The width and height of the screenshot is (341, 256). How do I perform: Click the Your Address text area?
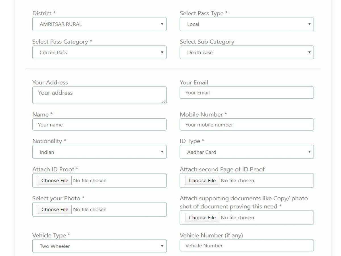click(99, 95)
